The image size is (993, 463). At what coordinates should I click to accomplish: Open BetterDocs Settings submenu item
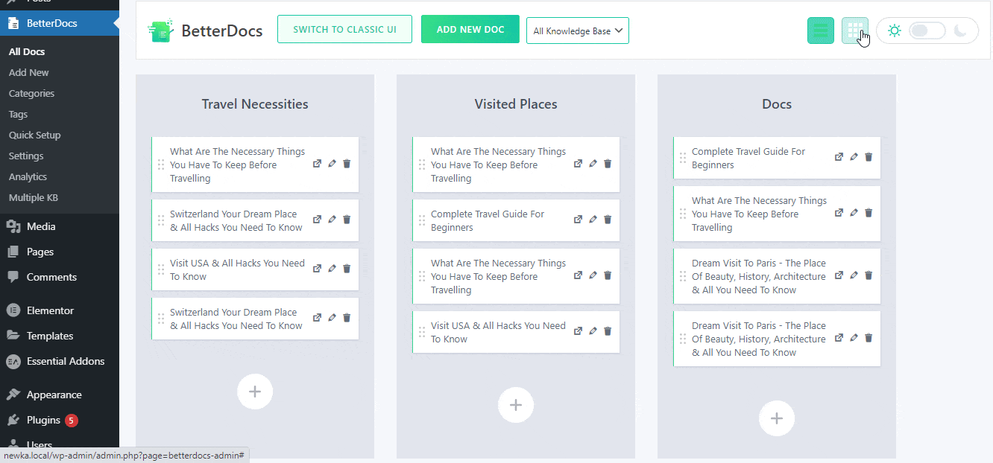pyautogui.click(x=26, y=156)
